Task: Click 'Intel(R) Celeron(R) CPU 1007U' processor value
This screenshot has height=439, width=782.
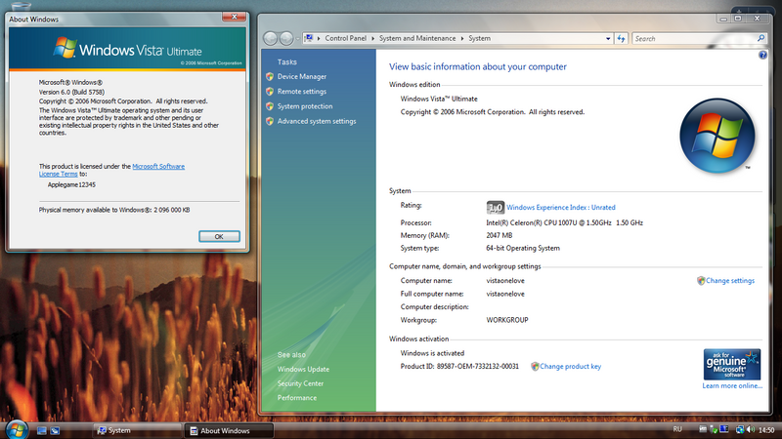Action: [x=565, y=223]
